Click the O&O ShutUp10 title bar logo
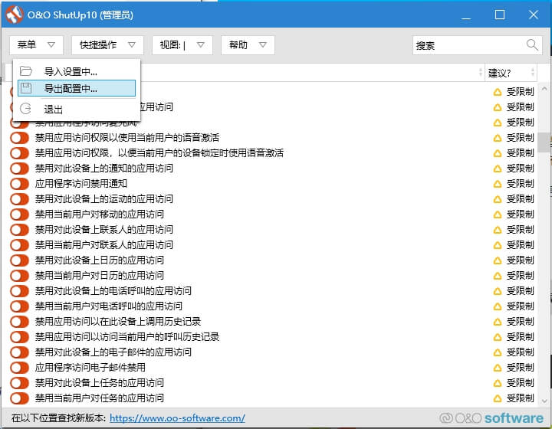552x429 pixels. point(14,15)
